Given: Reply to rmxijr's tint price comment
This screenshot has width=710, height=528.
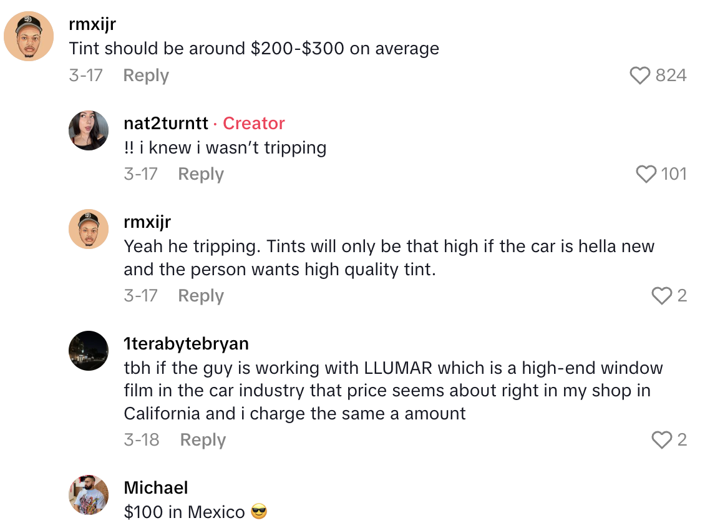Looking at the screenshot, I should (145, 75).
